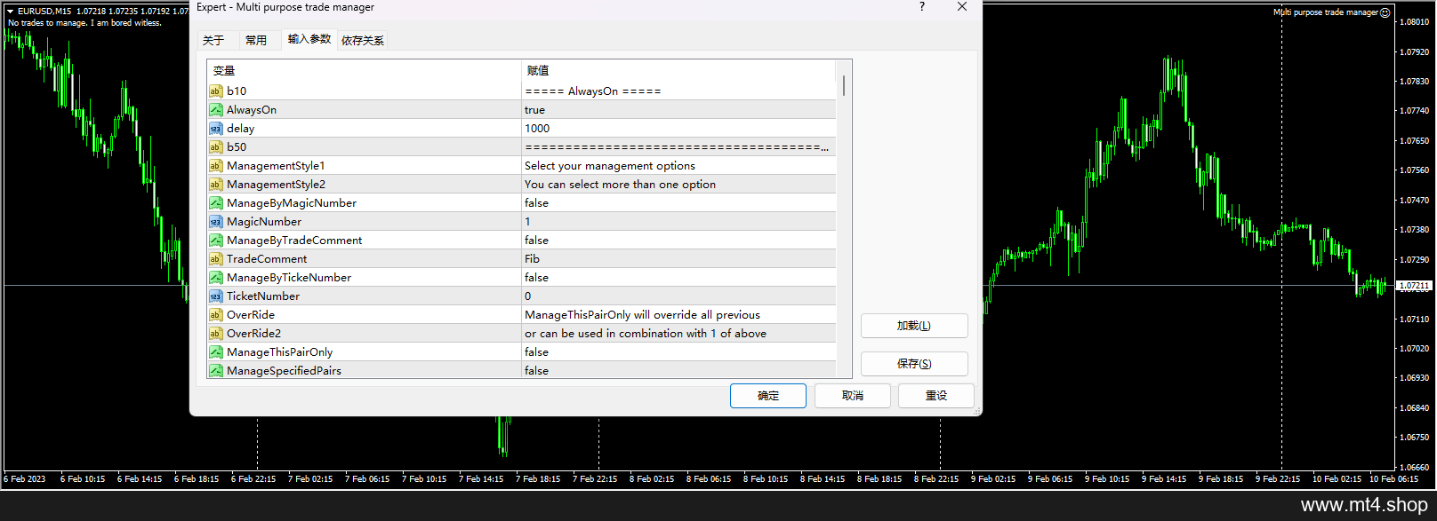Click the boolean icon beside ManageByTradeComment
Image resolution: width=1437 pixels, height=521 pixels.
tap(216, 241)
